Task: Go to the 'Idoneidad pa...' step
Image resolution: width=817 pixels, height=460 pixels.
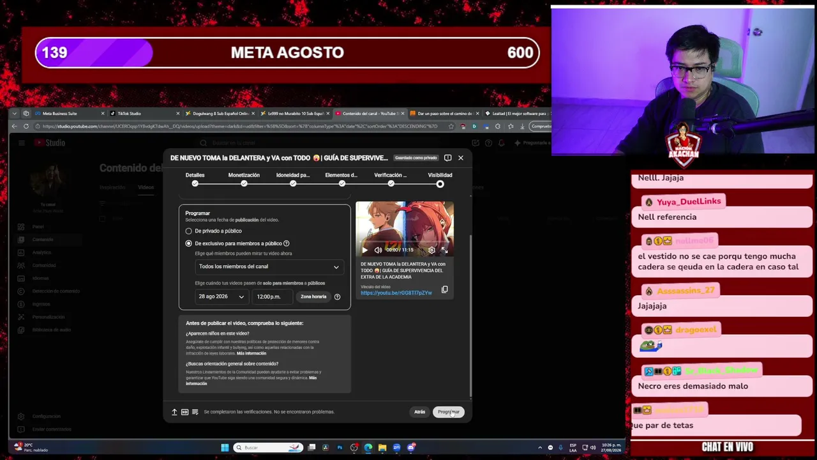Action: pyautogui.click(x=293, y=179)
